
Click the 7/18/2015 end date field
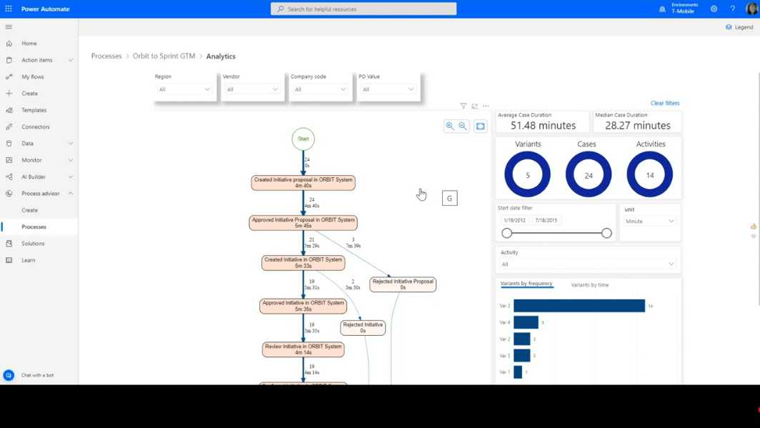coord(546,220)
